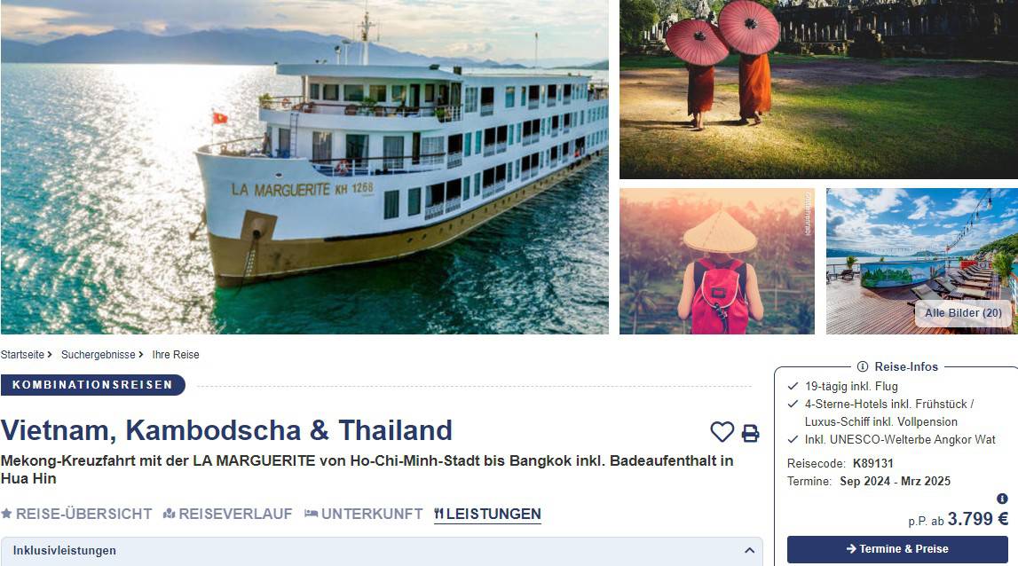
Task: Open La Marguerite ship main photo
Action: click(304, 167)
